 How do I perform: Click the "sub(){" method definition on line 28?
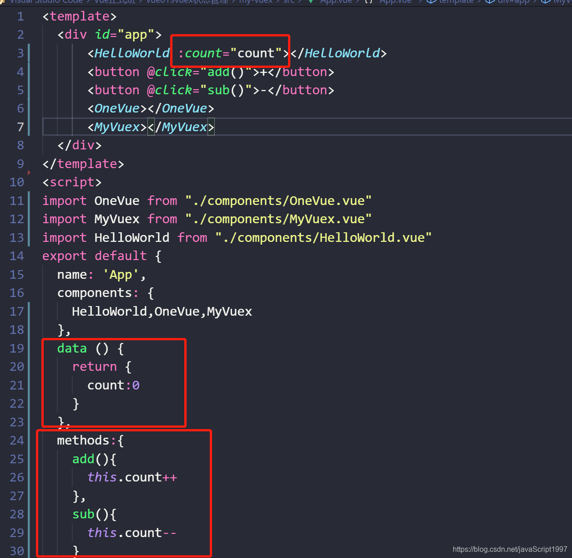click(x=95, y=514)
